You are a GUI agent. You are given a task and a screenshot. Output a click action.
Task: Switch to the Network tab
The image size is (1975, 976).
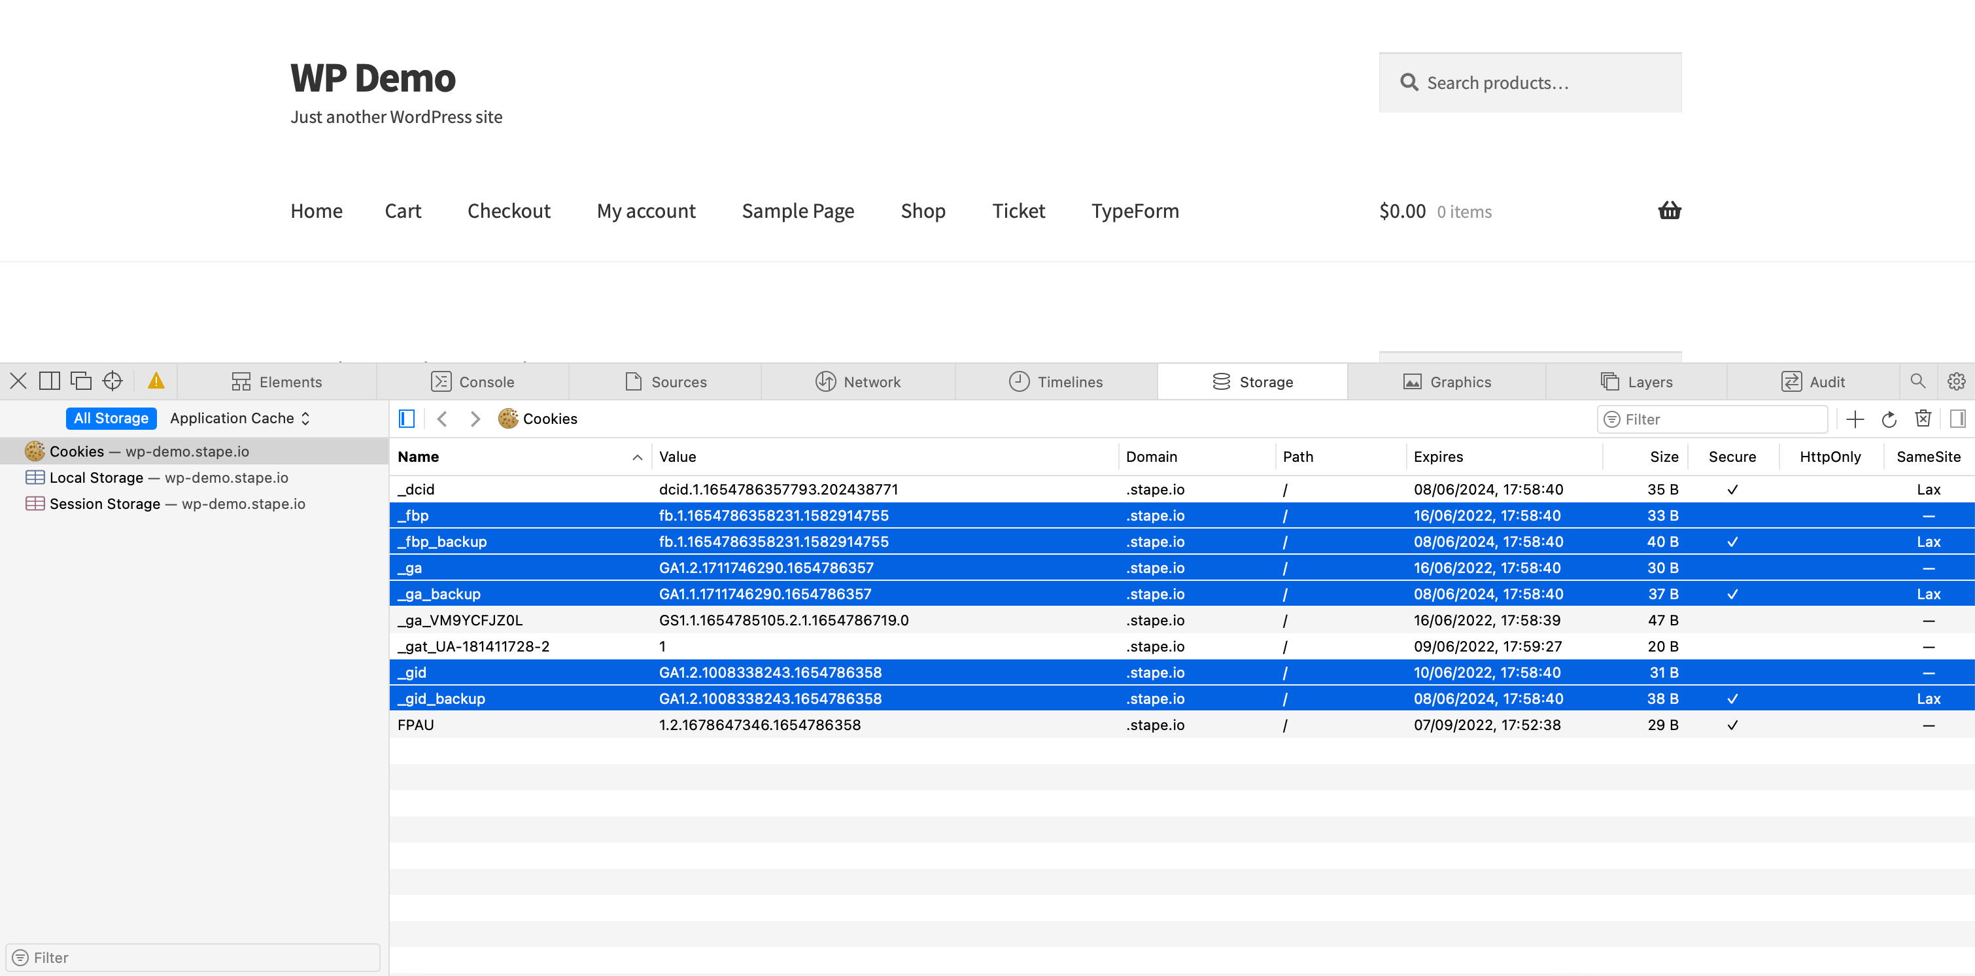pyautogui.click(x=858, y=382)
